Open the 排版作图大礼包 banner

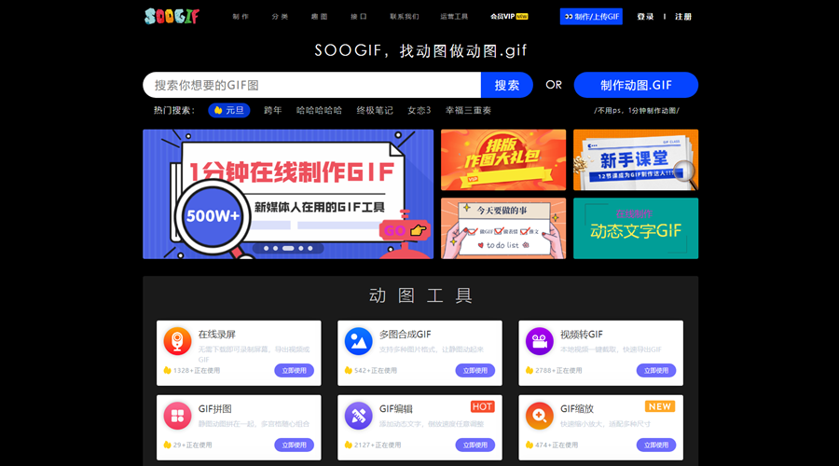tap(503, 160)
